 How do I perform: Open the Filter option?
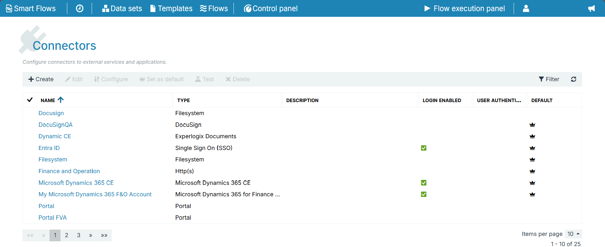coord(549,79)
